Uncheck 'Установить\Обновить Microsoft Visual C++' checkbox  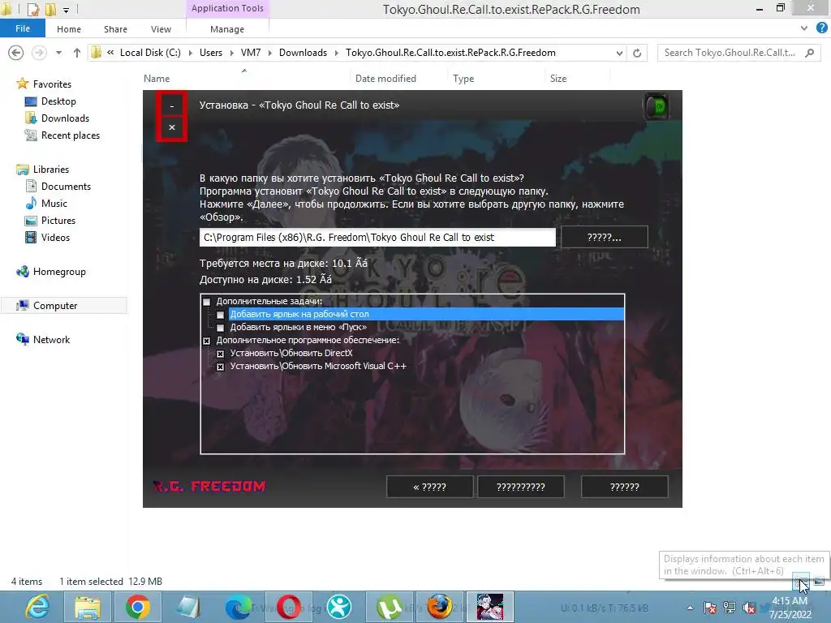tap(221, 367)
